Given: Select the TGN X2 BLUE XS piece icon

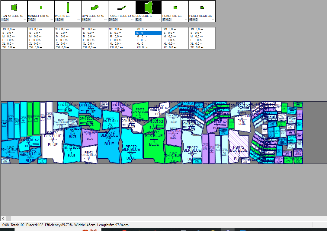Looking at the screenshot, I should [14, 7].
